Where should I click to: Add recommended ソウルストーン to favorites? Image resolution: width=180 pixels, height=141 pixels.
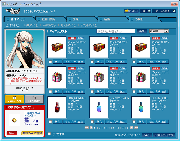(32, 133)
